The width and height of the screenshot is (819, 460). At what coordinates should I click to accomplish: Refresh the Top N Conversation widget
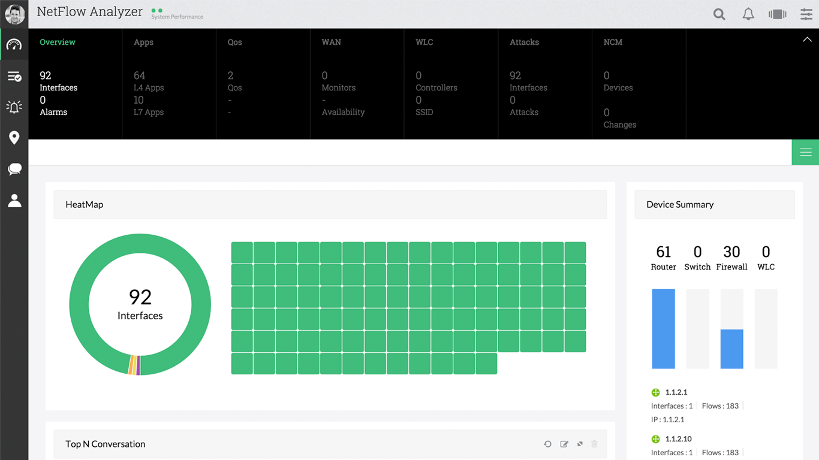(547, 444)
